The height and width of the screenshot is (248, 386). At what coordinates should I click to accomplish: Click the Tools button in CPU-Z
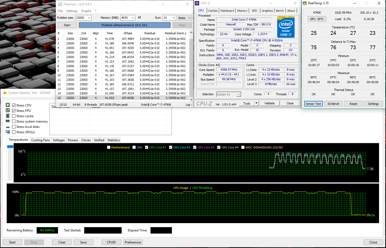[247, 103]
